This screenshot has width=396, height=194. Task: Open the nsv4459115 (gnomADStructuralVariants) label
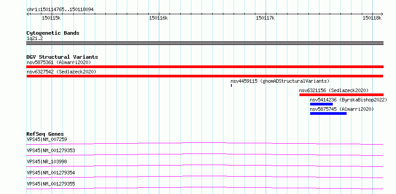(280, 81)
